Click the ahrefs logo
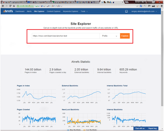This screenshot has height=131, width=164. pos(8,11)
